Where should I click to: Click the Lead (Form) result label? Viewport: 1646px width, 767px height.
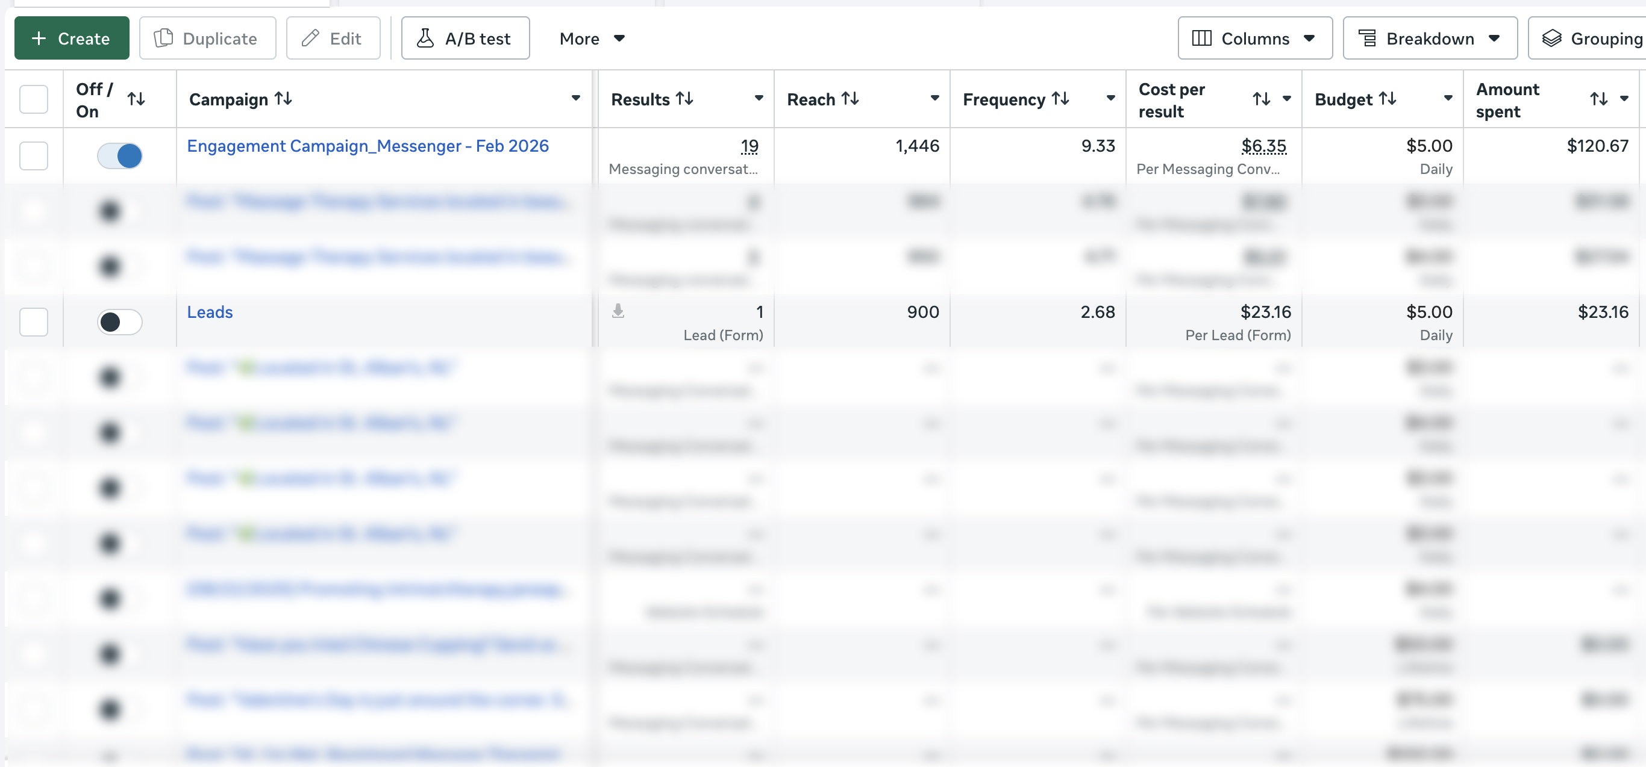click(x=724, y=335)
